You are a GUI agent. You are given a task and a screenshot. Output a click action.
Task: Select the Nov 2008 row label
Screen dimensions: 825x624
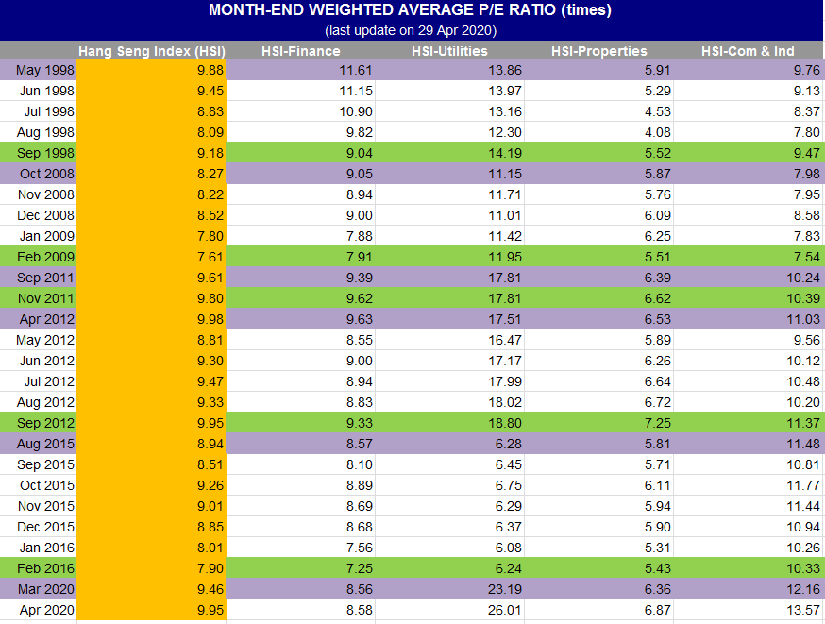(x=45, y=194)
